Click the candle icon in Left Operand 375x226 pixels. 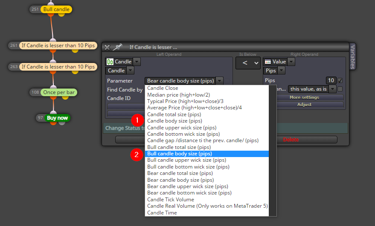pos(110,62)
